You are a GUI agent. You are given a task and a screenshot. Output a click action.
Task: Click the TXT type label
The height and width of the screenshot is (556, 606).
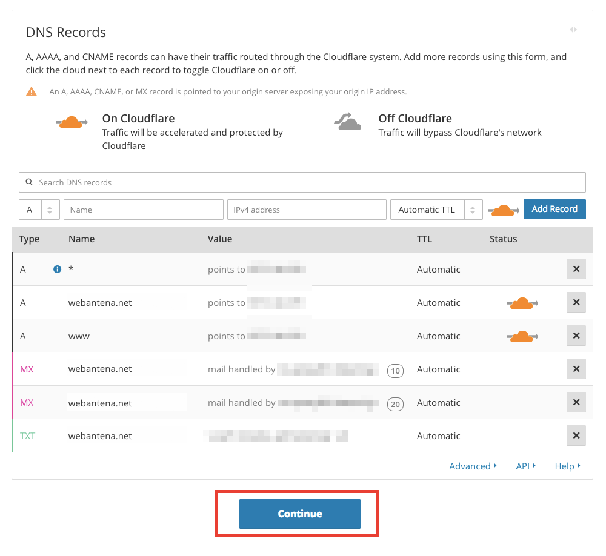tap(27, 436)
